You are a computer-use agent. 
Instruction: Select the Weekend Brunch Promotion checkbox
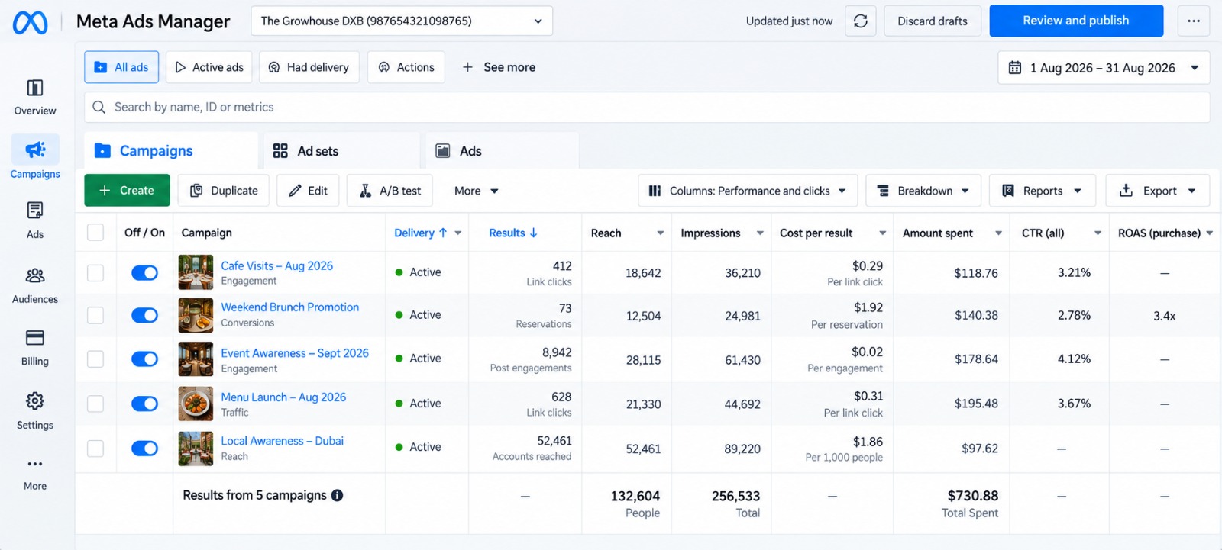[x=95, y=315]
